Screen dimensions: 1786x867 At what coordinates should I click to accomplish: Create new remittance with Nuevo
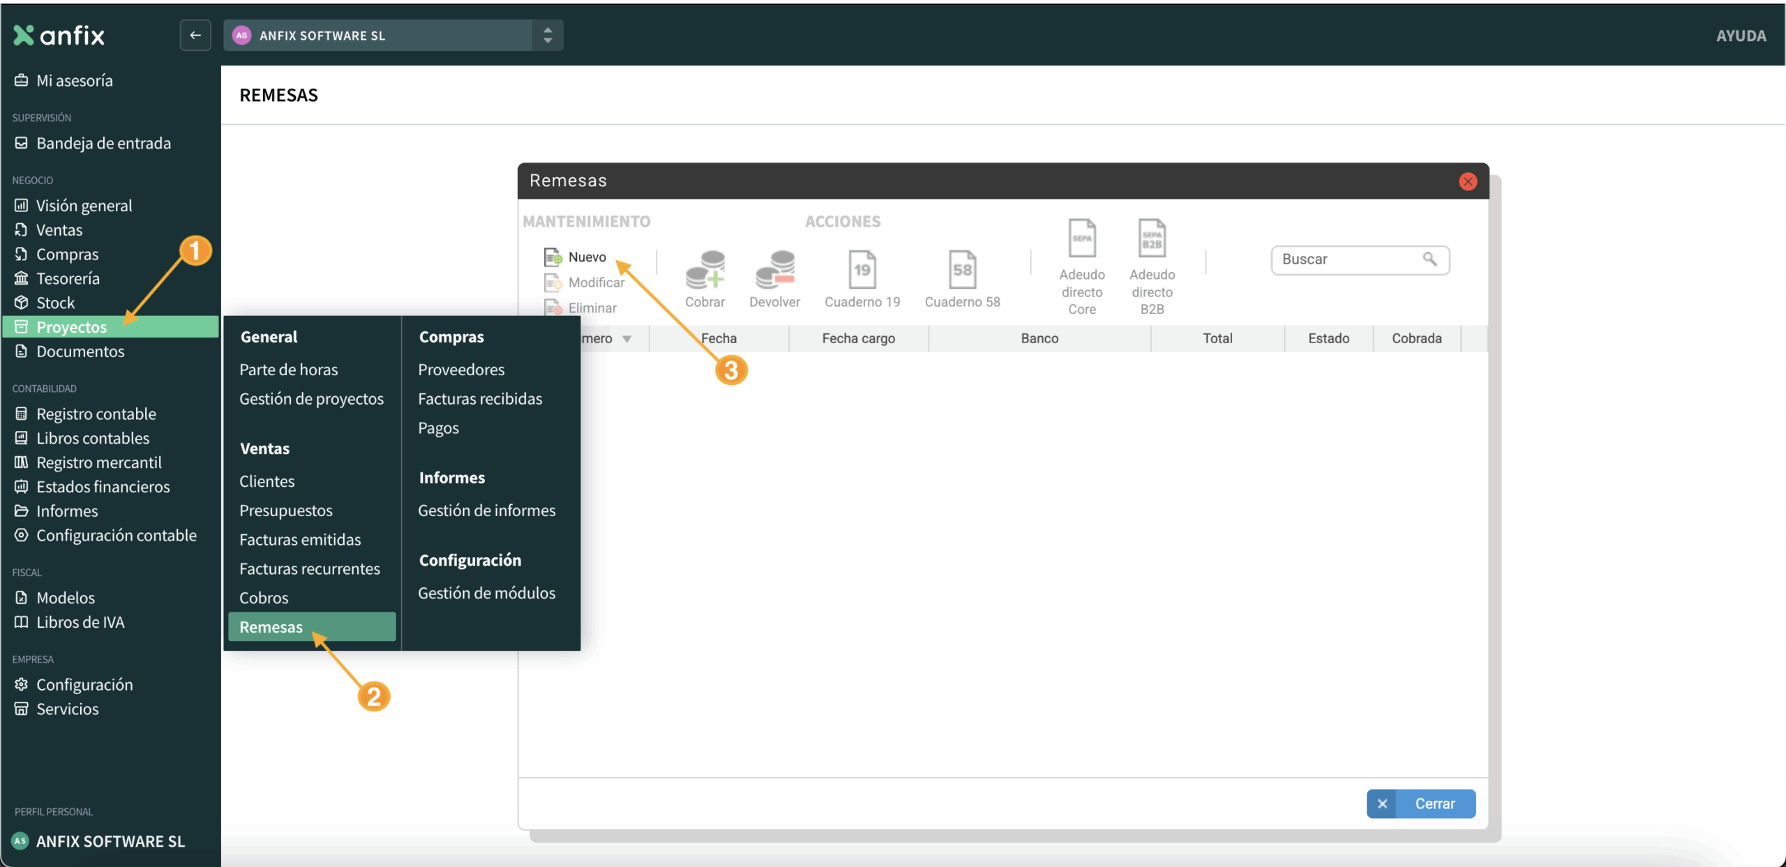pyautogui.click(x=586, y=257)
